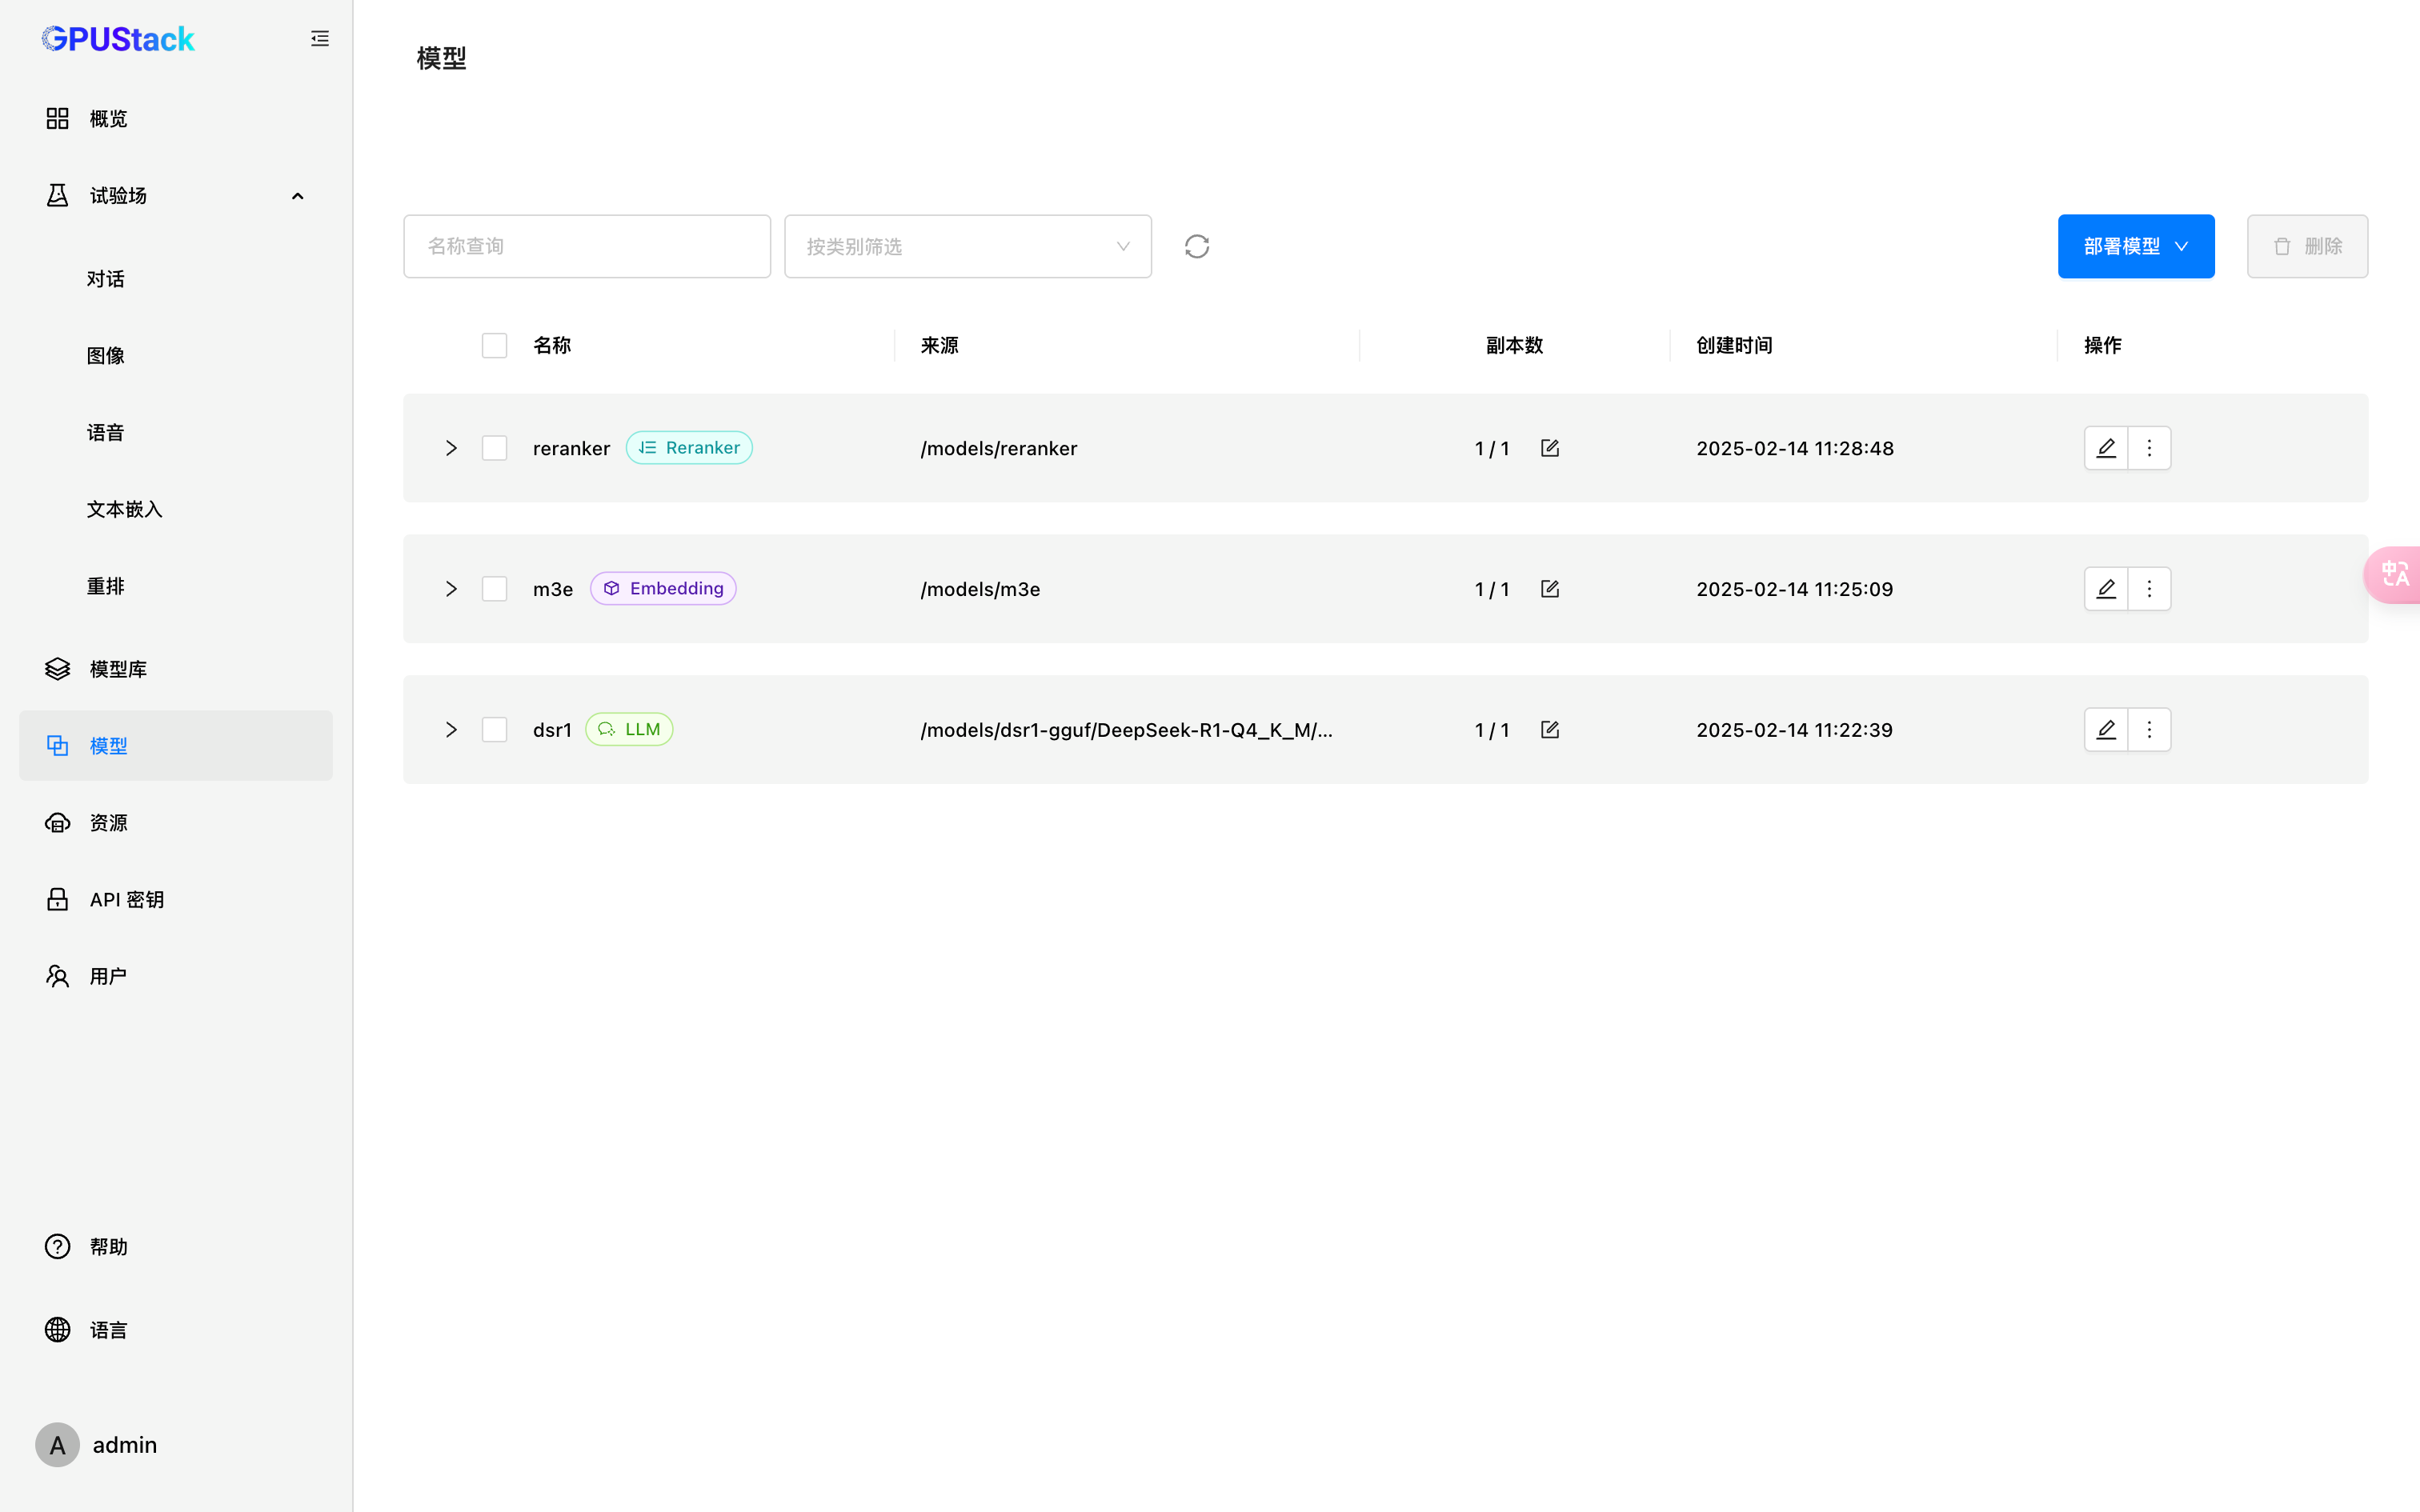Image resolution: width=2420 pixels, height=1512 pixels.
Task: Expand the dsr1 model row
Action: point(451,730)
